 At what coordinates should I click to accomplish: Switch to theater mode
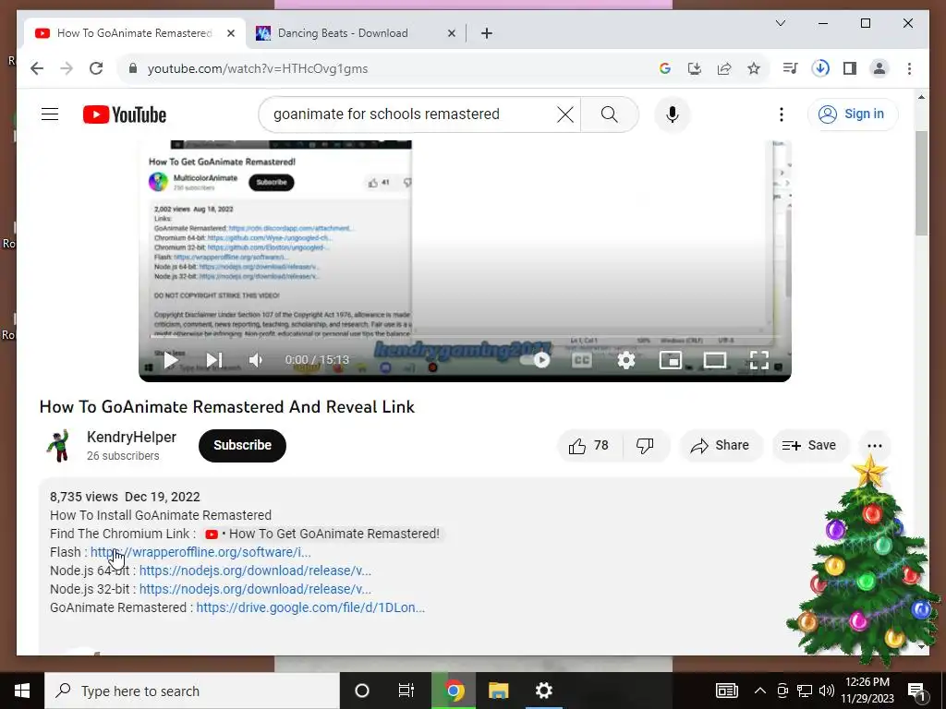point(715,361)
